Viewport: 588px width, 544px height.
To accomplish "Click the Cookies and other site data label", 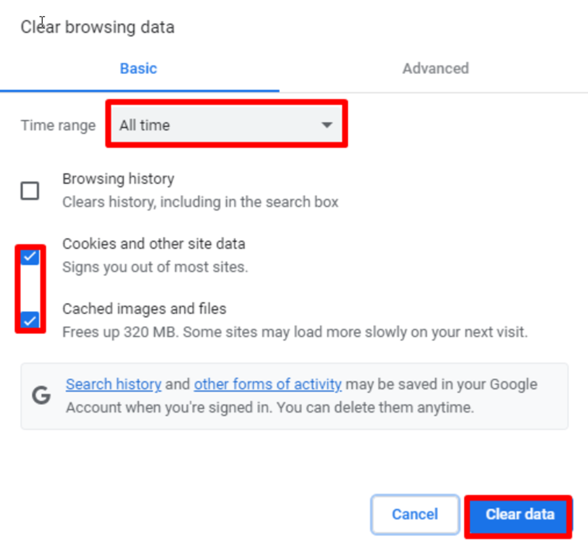I will (x=154, y=244).
